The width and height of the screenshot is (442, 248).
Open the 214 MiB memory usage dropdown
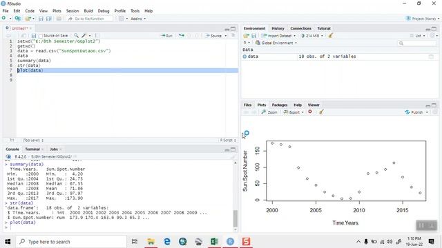[311, 36]
